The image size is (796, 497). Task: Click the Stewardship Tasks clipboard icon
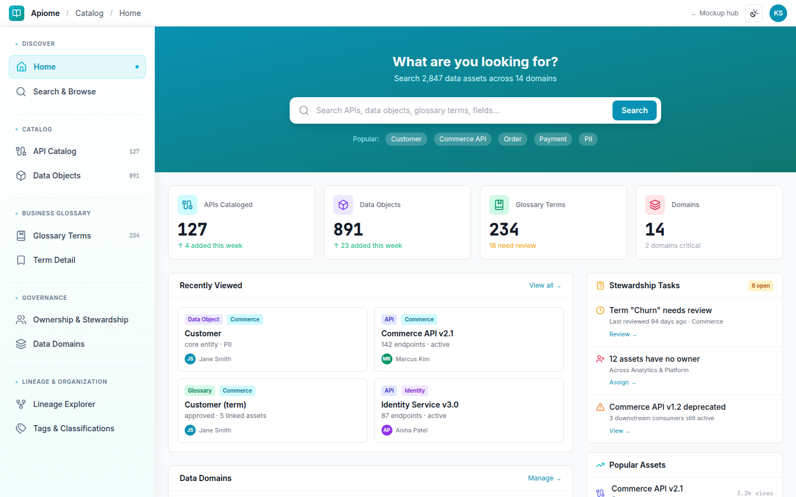600,285
